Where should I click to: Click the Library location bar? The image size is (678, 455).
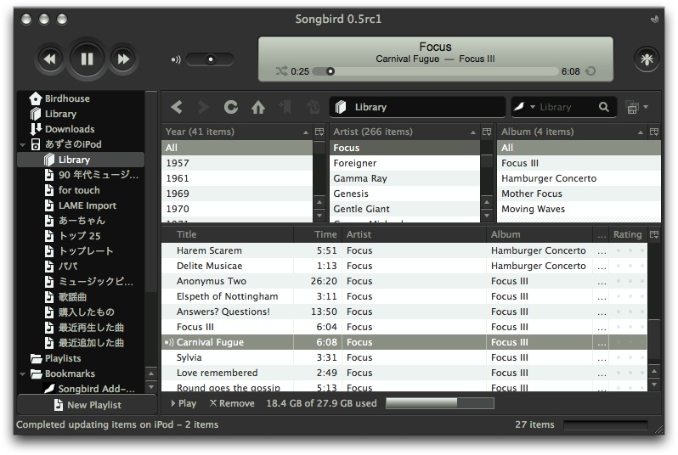click(417, 107)
